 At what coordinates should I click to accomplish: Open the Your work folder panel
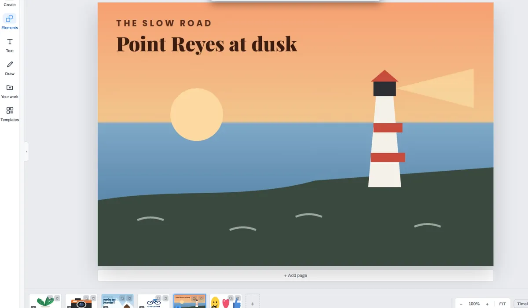[10, 91]
